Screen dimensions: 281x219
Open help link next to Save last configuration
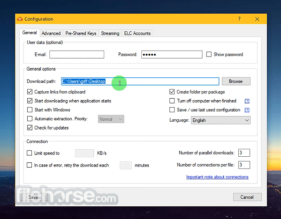[x=247, y=110]
